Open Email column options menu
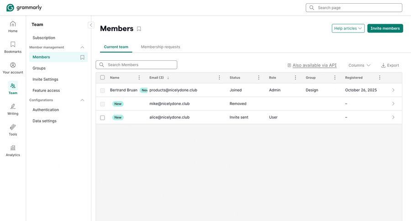The width and height of the screenshot is (411, 221). [x=219, y=78]
